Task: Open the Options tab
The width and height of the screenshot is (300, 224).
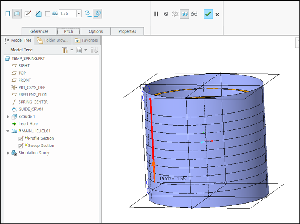Action: point(96,31)
